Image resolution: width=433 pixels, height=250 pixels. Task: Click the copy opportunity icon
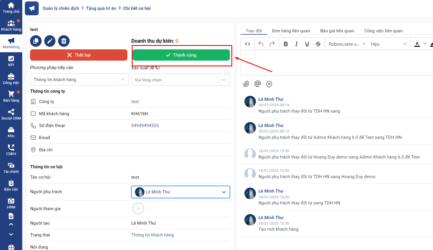(36, 41)
